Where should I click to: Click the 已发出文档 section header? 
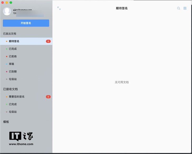[9, 34]
